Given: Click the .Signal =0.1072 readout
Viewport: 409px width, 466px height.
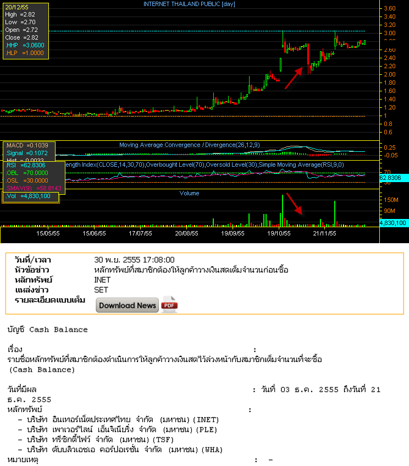Looking at the screenshot, I should click(x=27, y=153).
